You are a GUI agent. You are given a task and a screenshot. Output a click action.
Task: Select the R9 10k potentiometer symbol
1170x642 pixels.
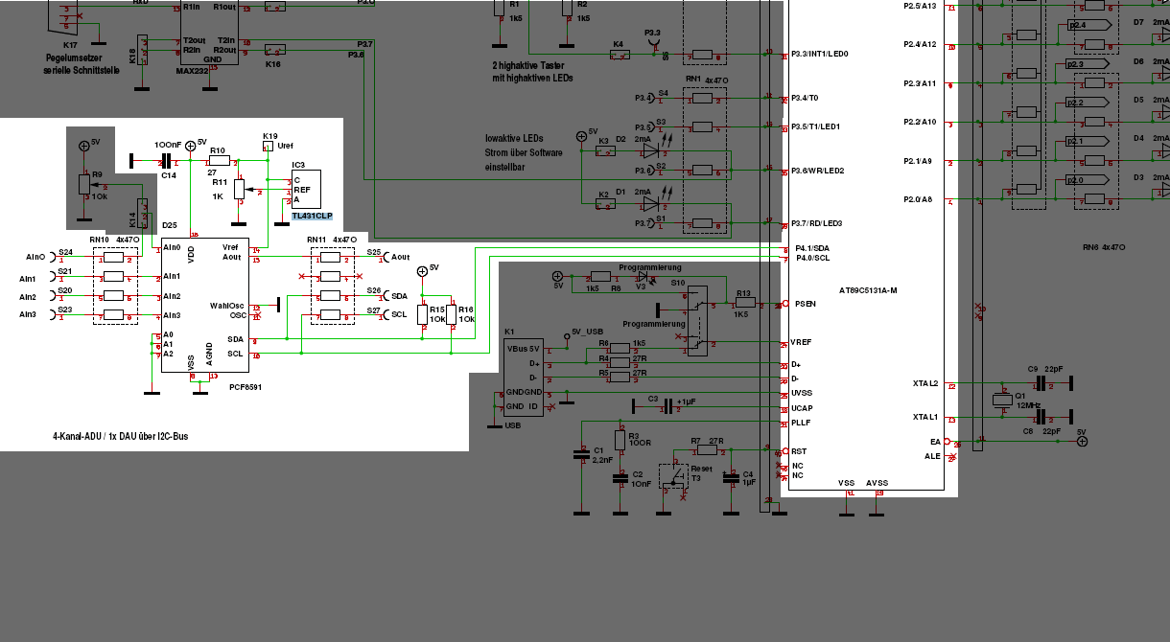[84, 182]
